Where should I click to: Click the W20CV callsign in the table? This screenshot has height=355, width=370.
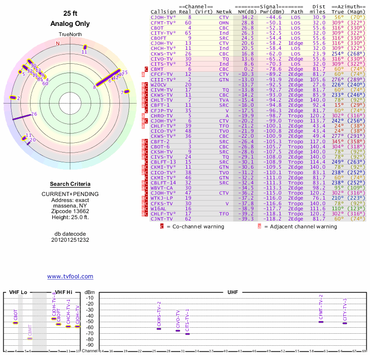(x=160, y=85)
